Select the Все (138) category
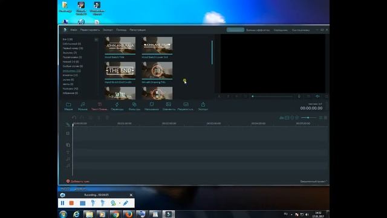The image size is (387, 218). click(68, 39)
